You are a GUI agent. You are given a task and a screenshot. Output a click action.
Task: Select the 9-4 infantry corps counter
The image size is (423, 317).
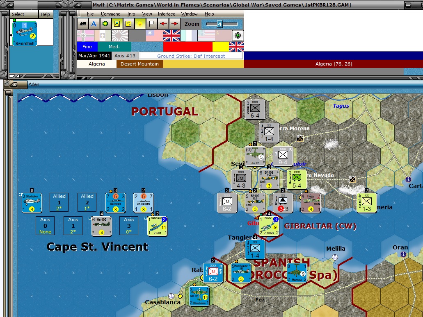283,156
